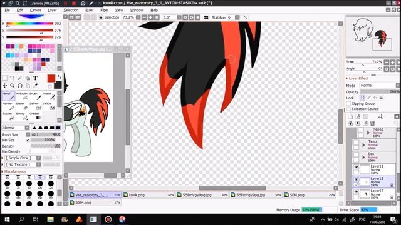Select the Binary pen tool
This screenshot has width=401, height=225.
click(x=22, y=116)
